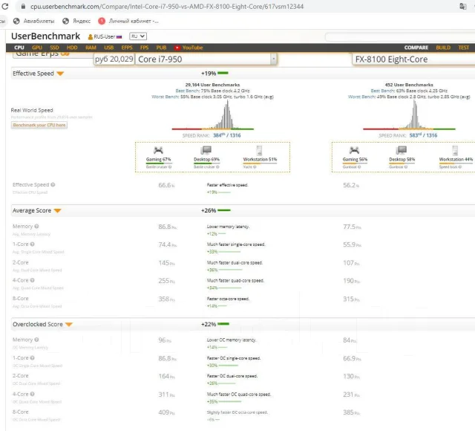Select the CPU tab
This screenshot has width=475, height=431.
click(19, 48)
